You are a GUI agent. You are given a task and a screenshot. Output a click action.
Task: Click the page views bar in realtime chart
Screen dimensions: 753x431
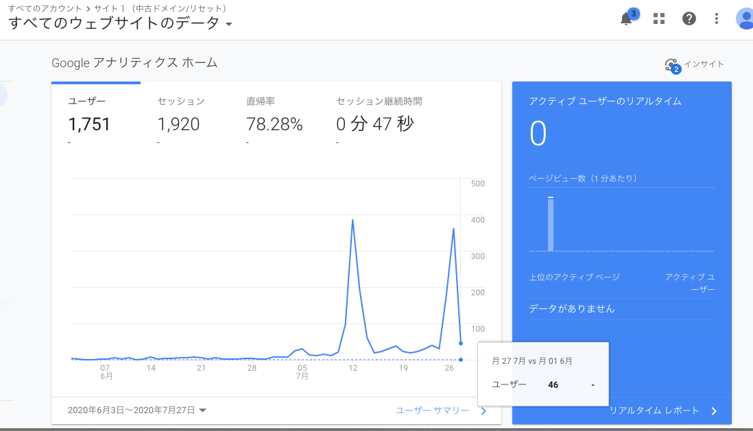tap(550, 224)
